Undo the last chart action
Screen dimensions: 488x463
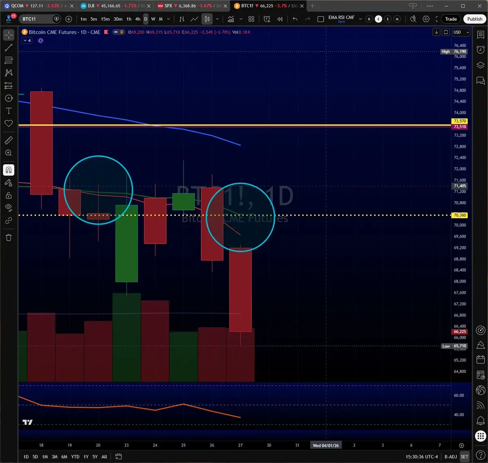(295, 19)
